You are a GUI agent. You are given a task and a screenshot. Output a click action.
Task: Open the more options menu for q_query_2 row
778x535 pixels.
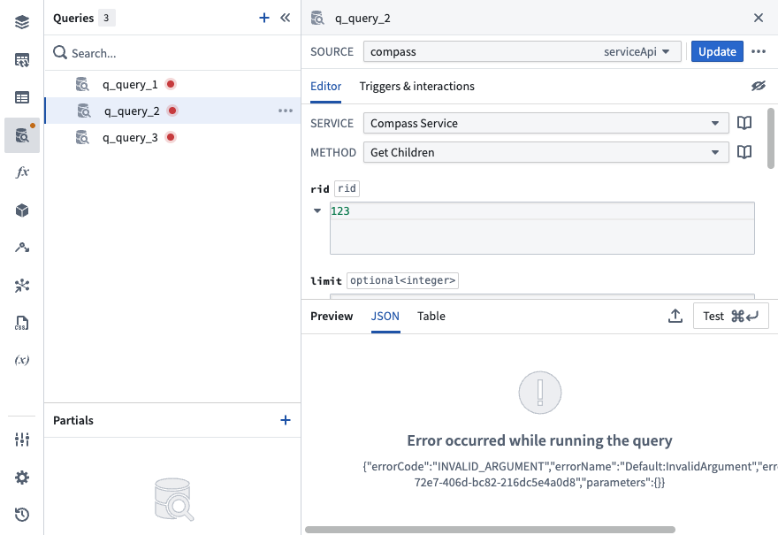pos(286,111)
